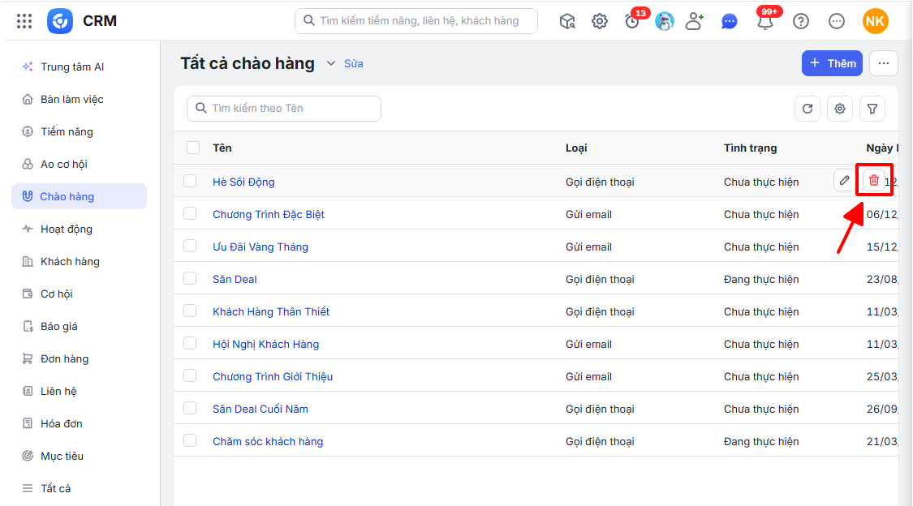Open the blue chat messages icon
Image resolution: width=913 pixels, height=506 pixels.
tap(729, 22)
